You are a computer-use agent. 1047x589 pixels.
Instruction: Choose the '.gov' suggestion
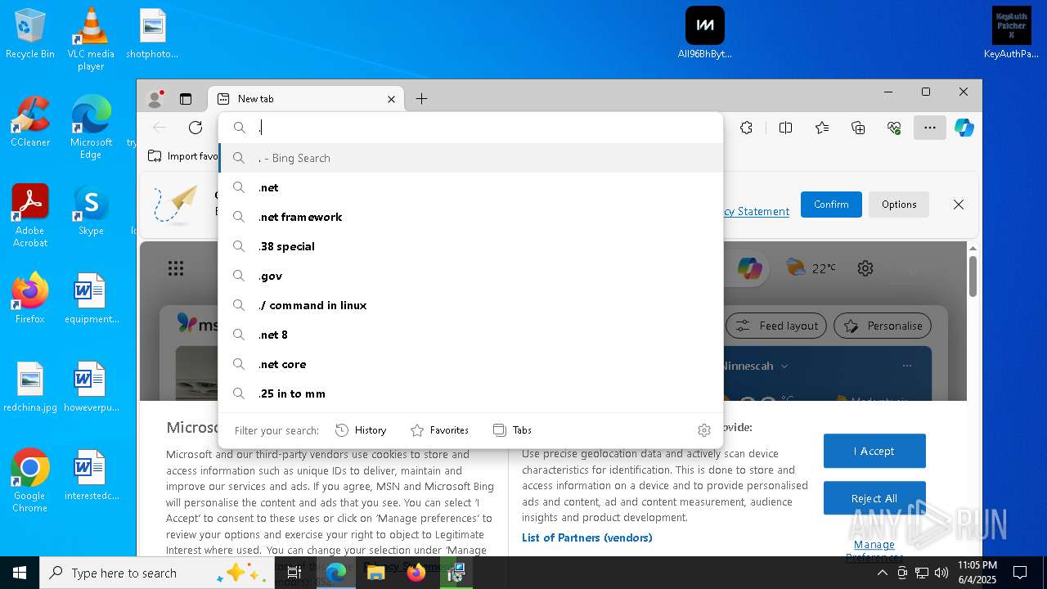point(471,276)
